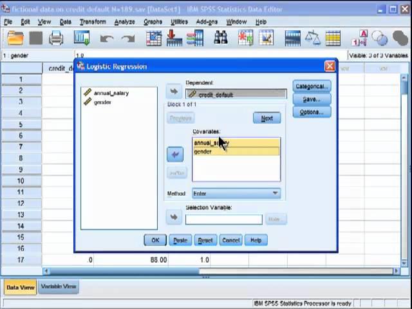Open the Help menu
The image size is (412, 309).
pyautogui.click(x=261, y=22)
